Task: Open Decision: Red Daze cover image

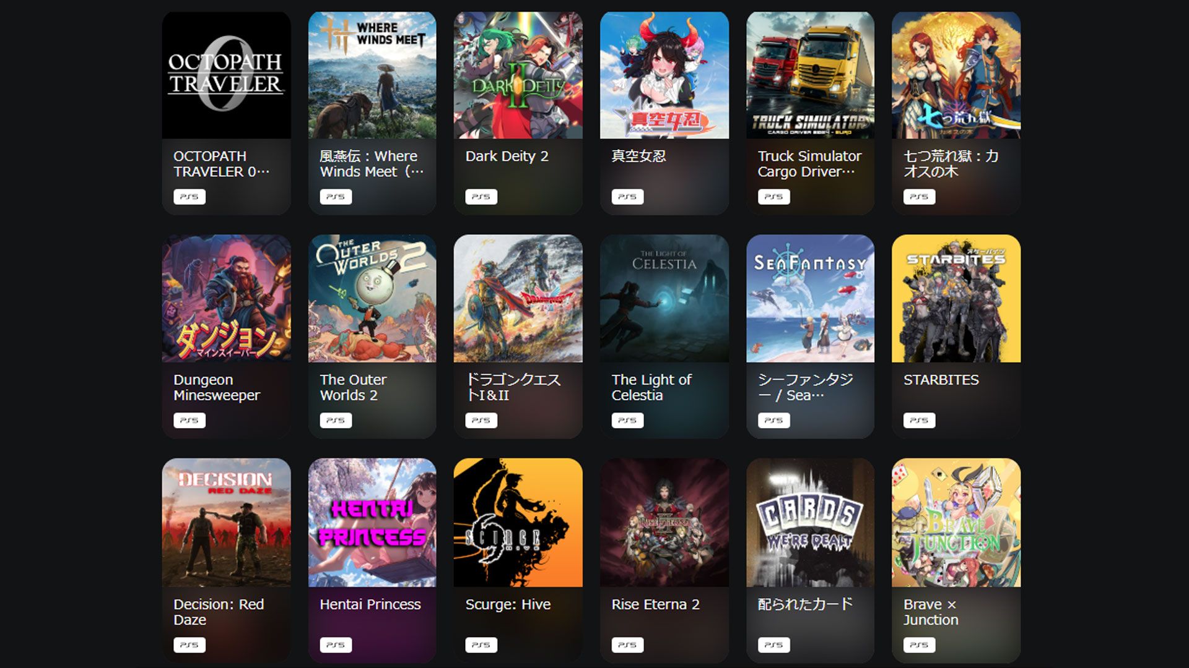Action: [226, 523]
